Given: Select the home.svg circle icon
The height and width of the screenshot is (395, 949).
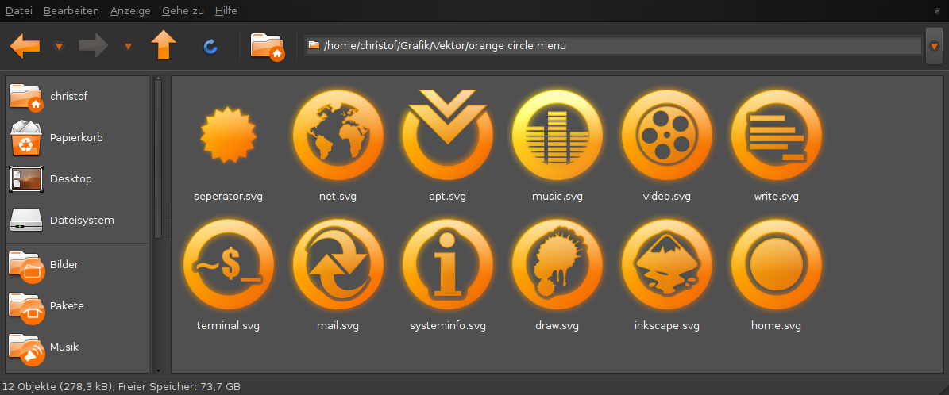Looking at the screenshot, I should 777,264.
